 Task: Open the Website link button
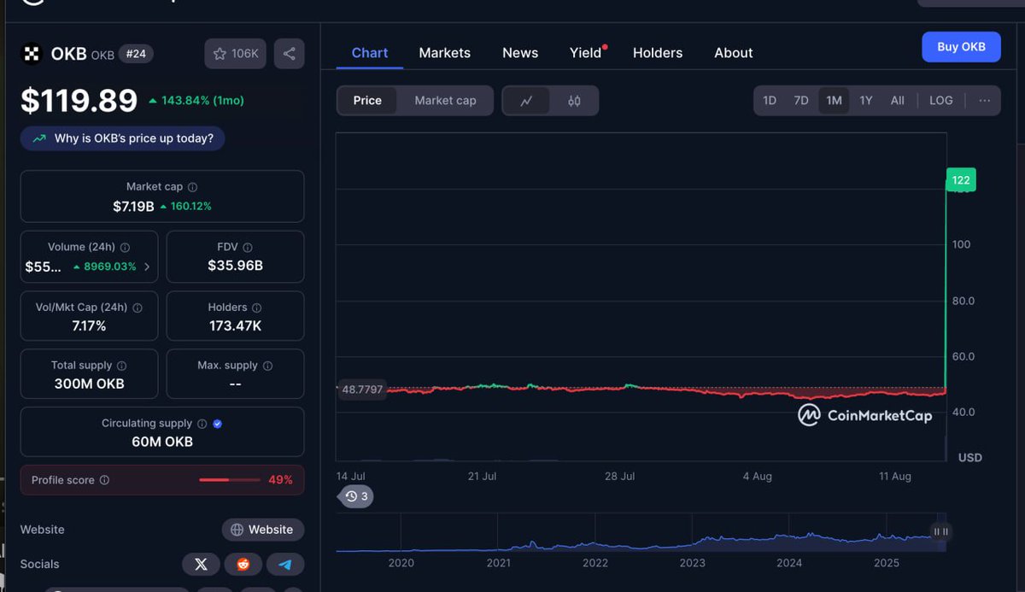point(263,530)
